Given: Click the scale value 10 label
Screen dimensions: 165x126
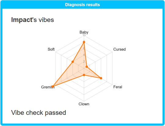Looking at the screenshot, I should (x=84, y=35).
